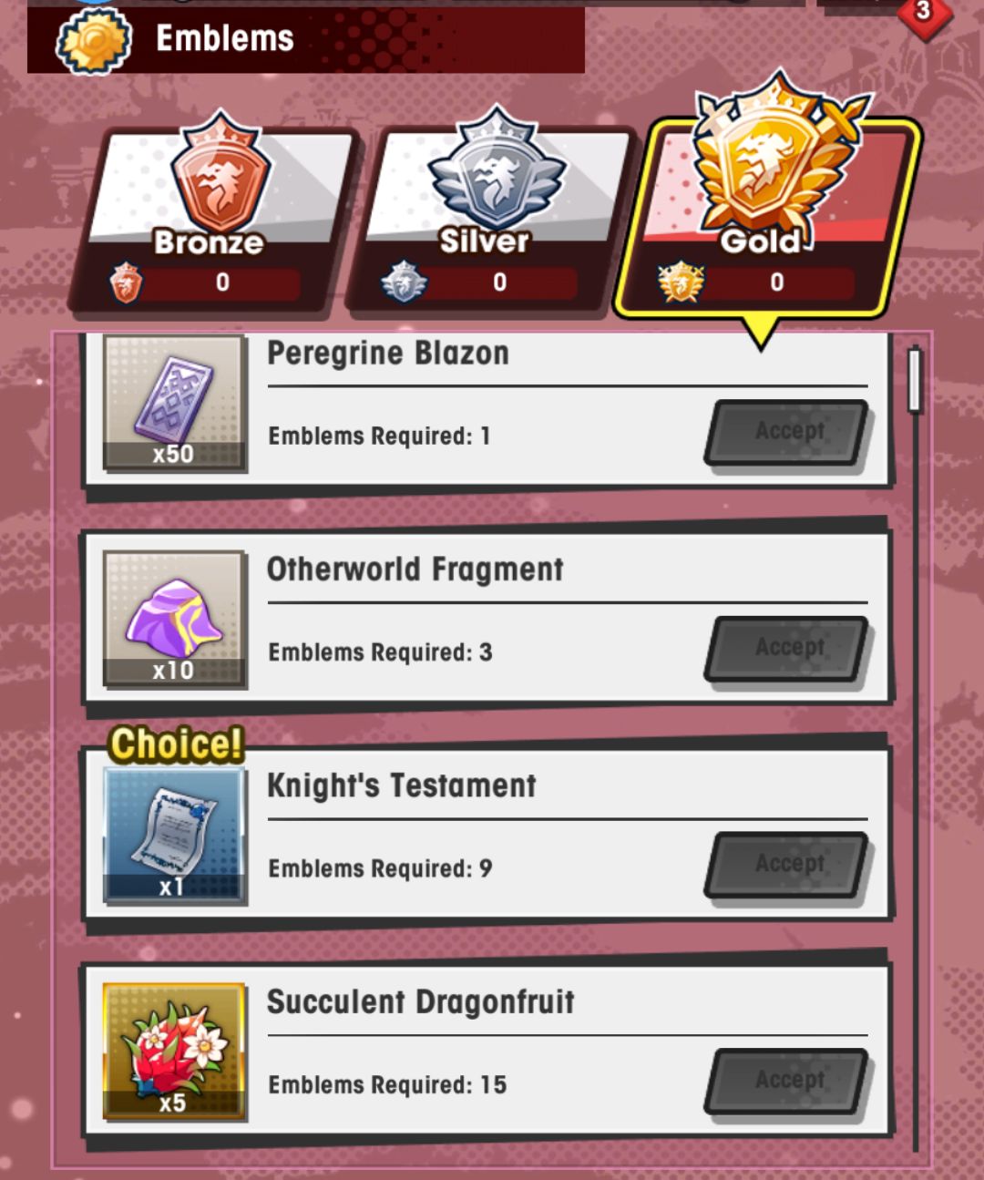Click the reward list scrollbar handle
Image resolution: width=984 pixels, height=1180 pixels.
coord(916,379)
